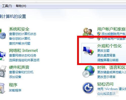Click the 硬件和声音 printer icon
This screenshot has height=100, width=126.
(3, 71)
